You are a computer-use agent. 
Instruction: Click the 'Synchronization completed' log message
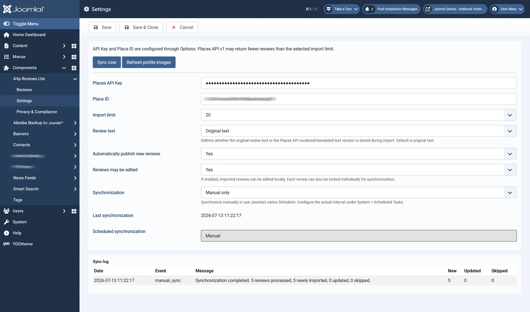pos(283,280)
